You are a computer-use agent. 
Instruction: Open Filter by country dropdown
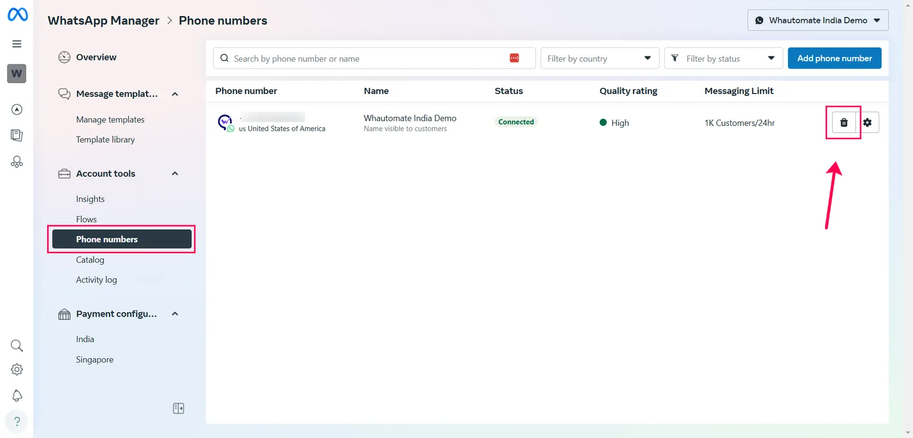[x=600, y=58]
